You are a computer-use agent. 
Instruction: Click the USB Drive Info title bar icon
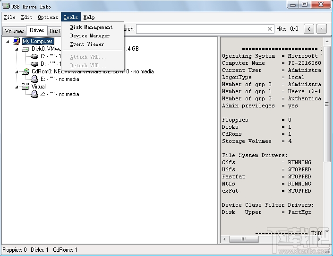coord(6,6)
